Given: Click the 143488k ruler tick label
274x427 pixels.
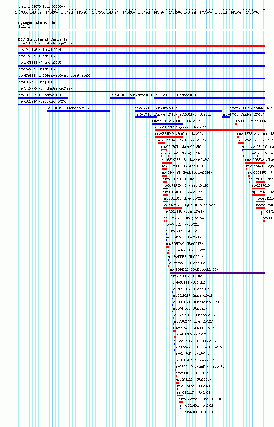Looking at the screenshot, I should pyautogui.click(x=21, y=12).
